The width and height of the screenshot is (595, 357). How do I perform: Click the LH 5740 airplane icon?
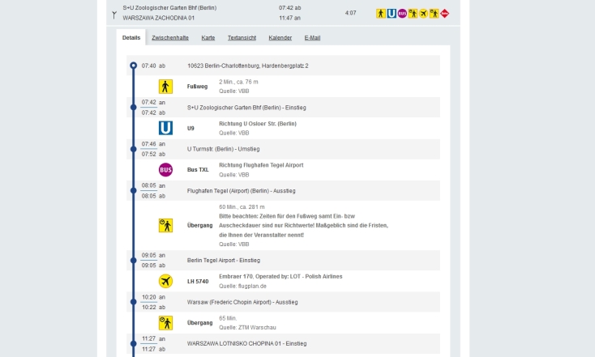point(165,281)
